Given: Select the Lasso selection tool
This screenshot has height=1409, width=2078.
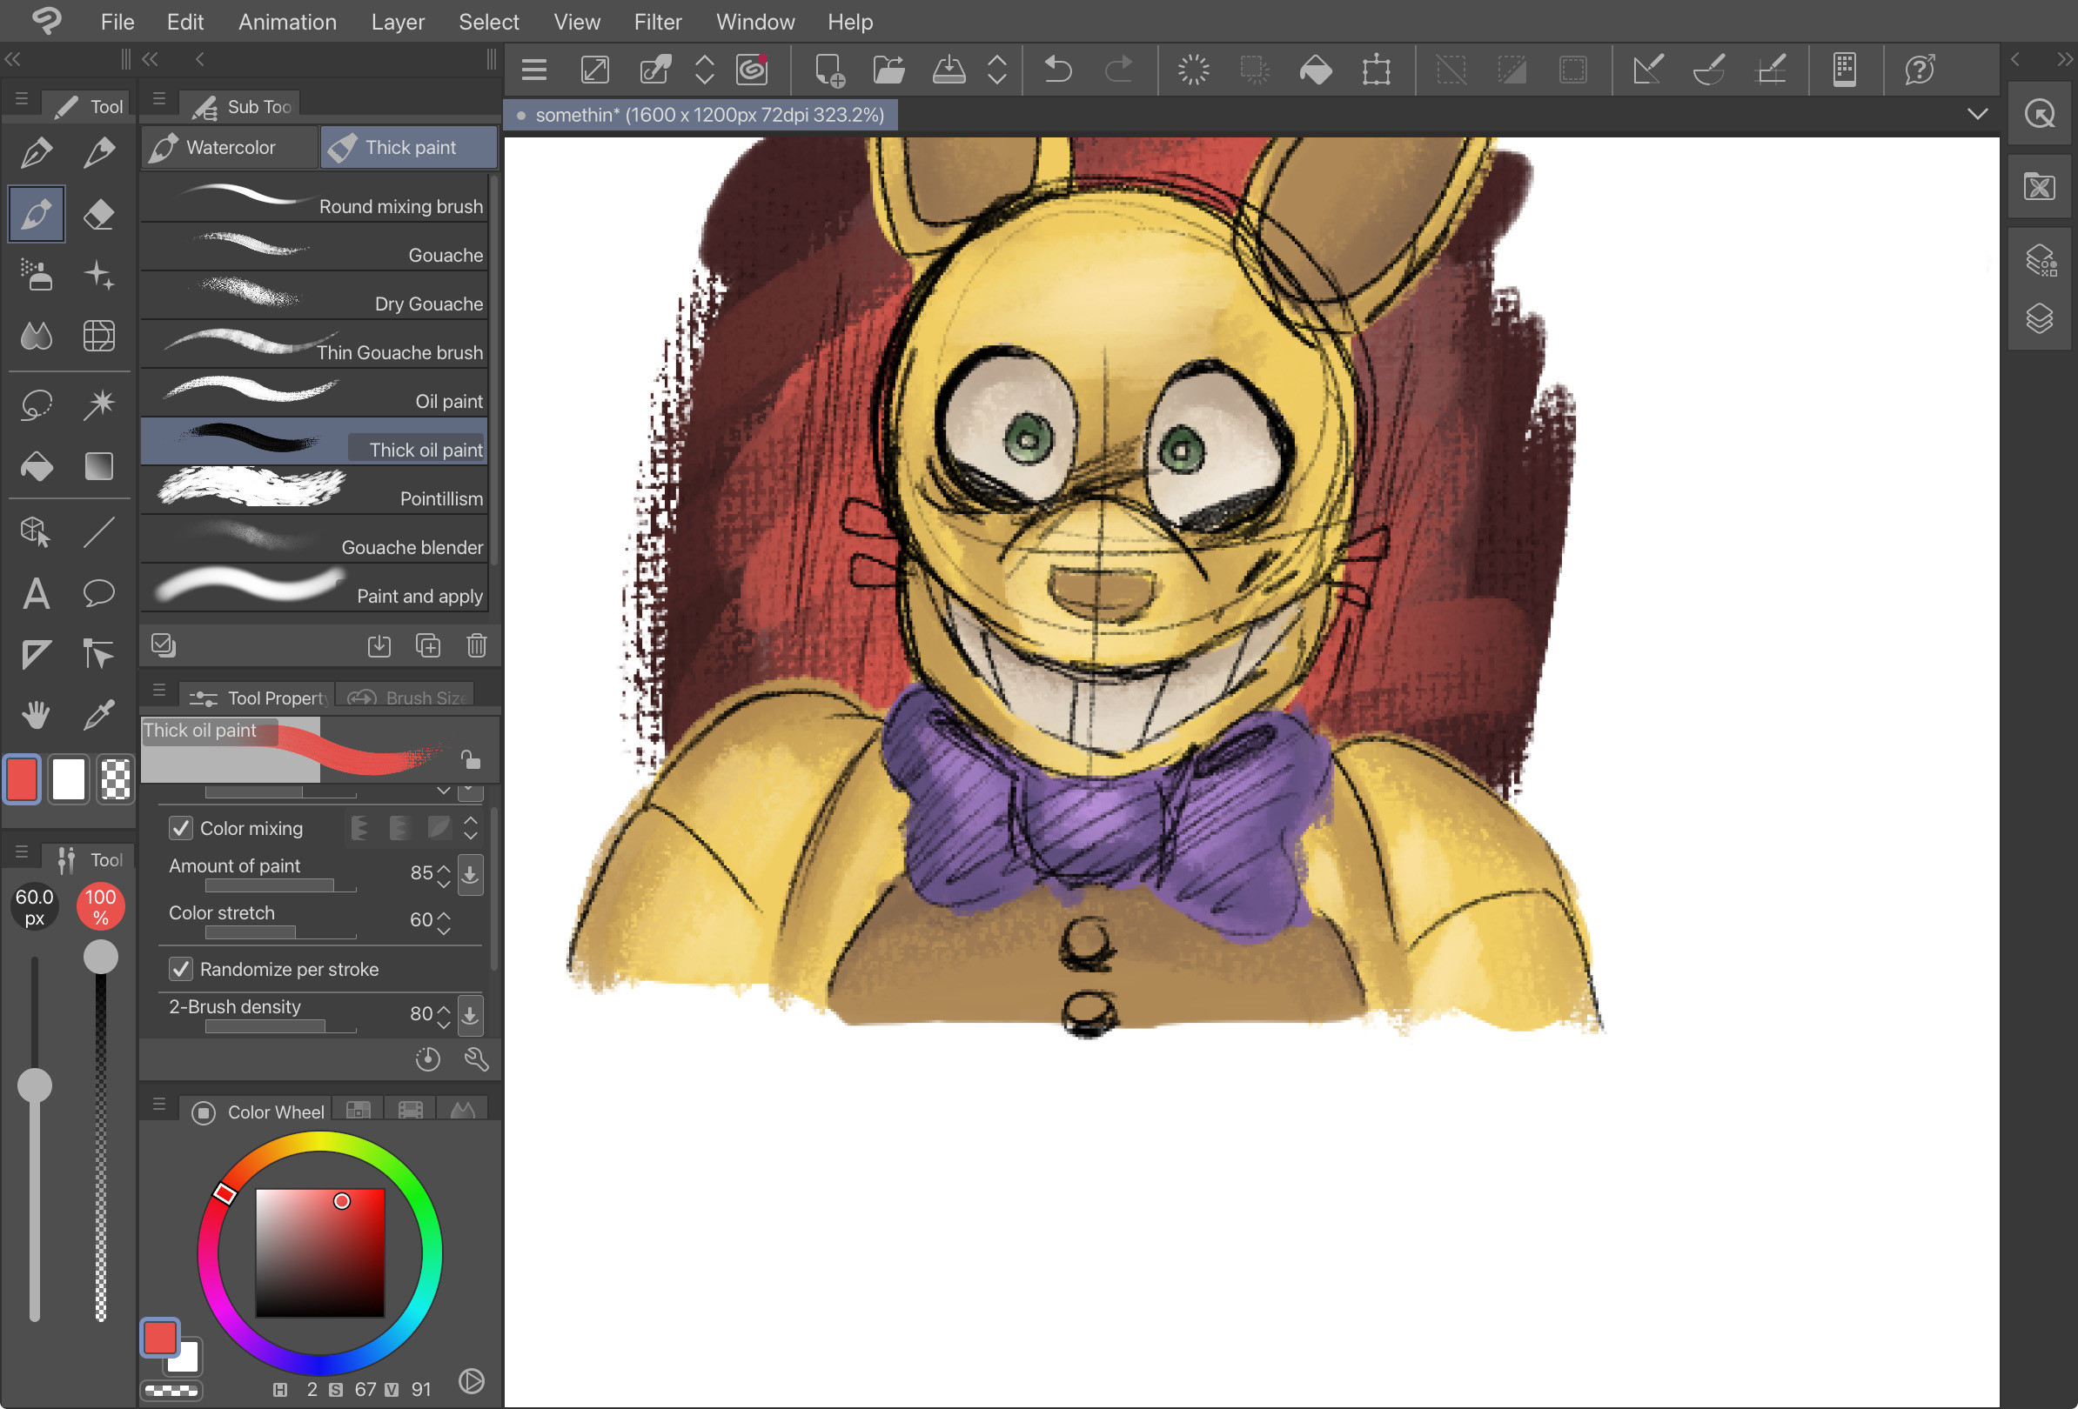Looking at the screenshot, I should [36, 404].
